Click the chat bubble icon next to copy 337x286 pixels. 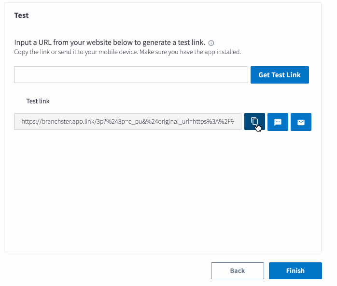click(278, 122)
